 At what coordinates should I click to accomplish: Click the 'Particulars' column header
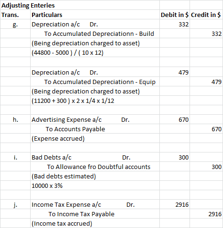95,15
